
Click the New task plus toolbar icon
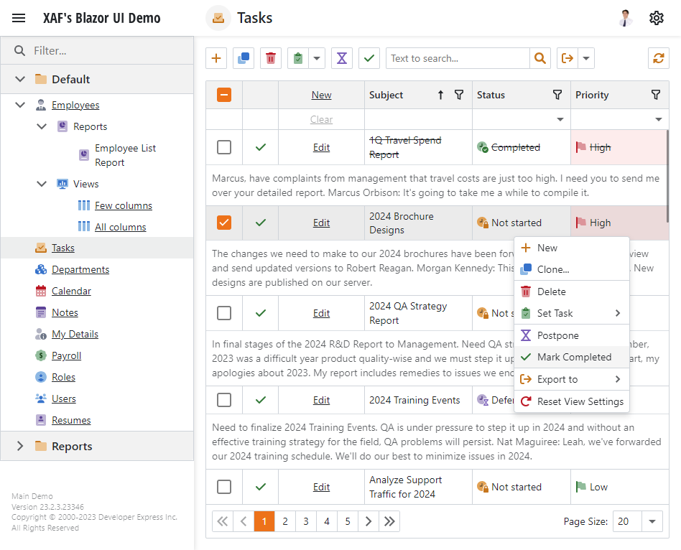tap(216, 58)
